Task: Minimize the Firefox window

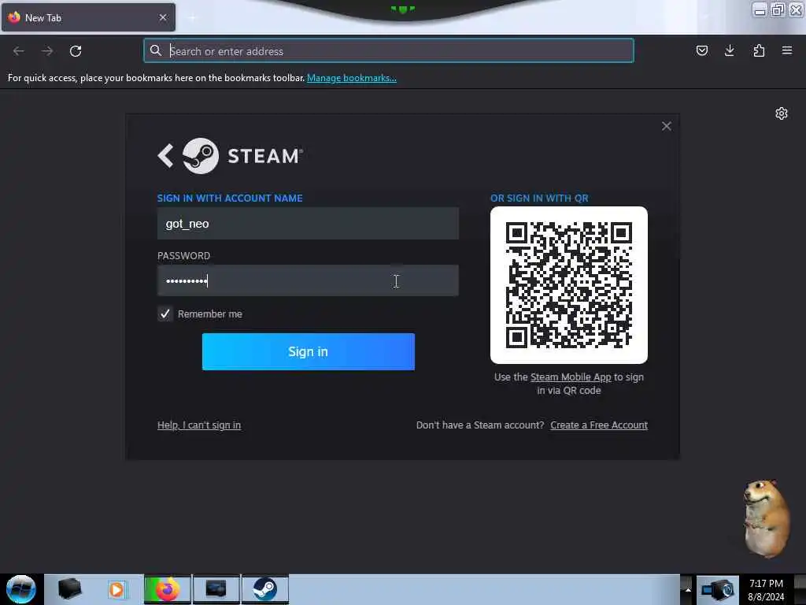Action: click(x=760, y=9)
